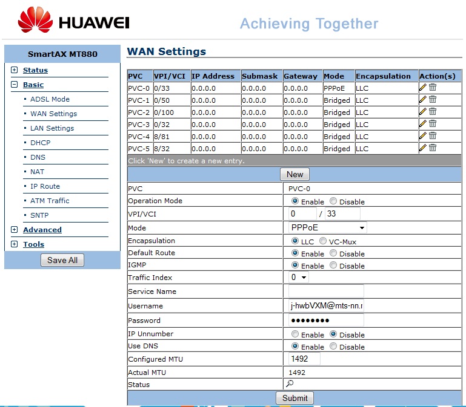Click the edit pencil icon for PVC-0
The height and width of the screenshot is (407, 466).
point(423,87)
